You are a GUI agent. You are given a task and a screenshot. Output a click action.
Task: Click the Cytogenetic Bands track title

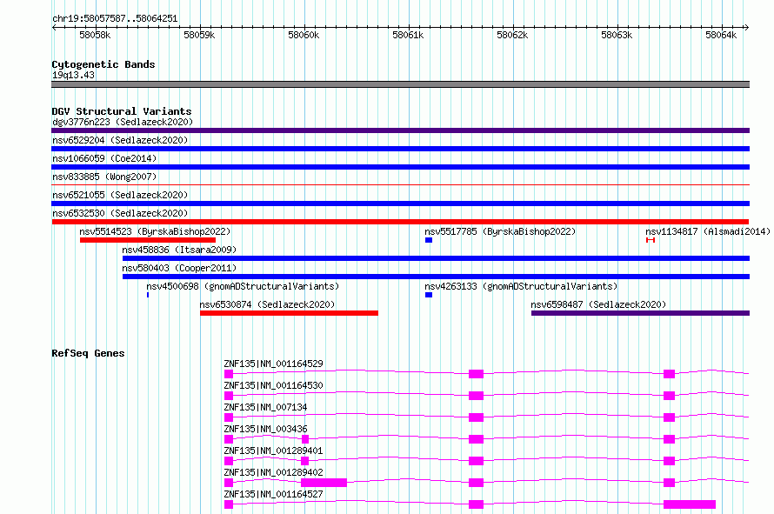point(103,64)
